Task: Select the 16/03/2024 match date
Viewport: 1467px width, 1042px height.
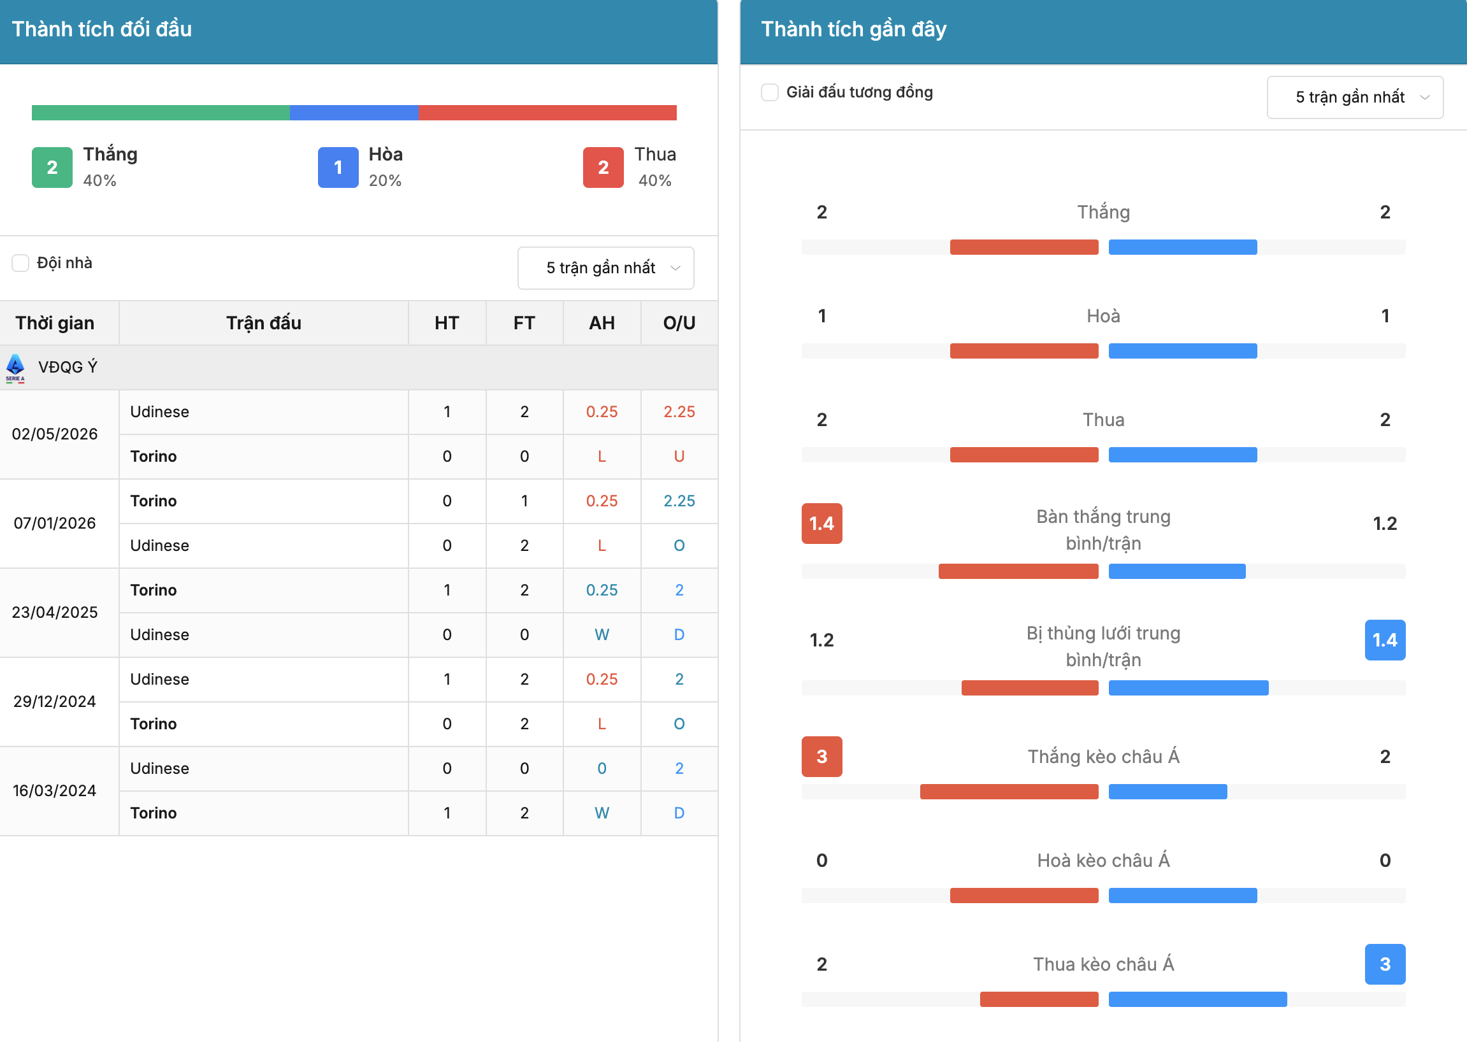Action: (55, 791)
